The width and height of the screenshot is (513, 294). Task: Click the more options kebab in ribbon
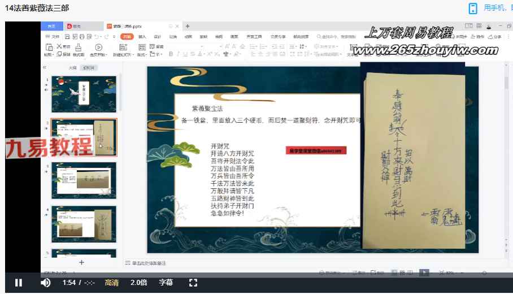(508, 37)
